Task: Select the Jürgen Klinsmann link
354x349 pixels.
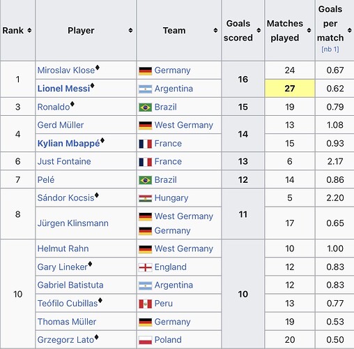Action: click(73, 223)
